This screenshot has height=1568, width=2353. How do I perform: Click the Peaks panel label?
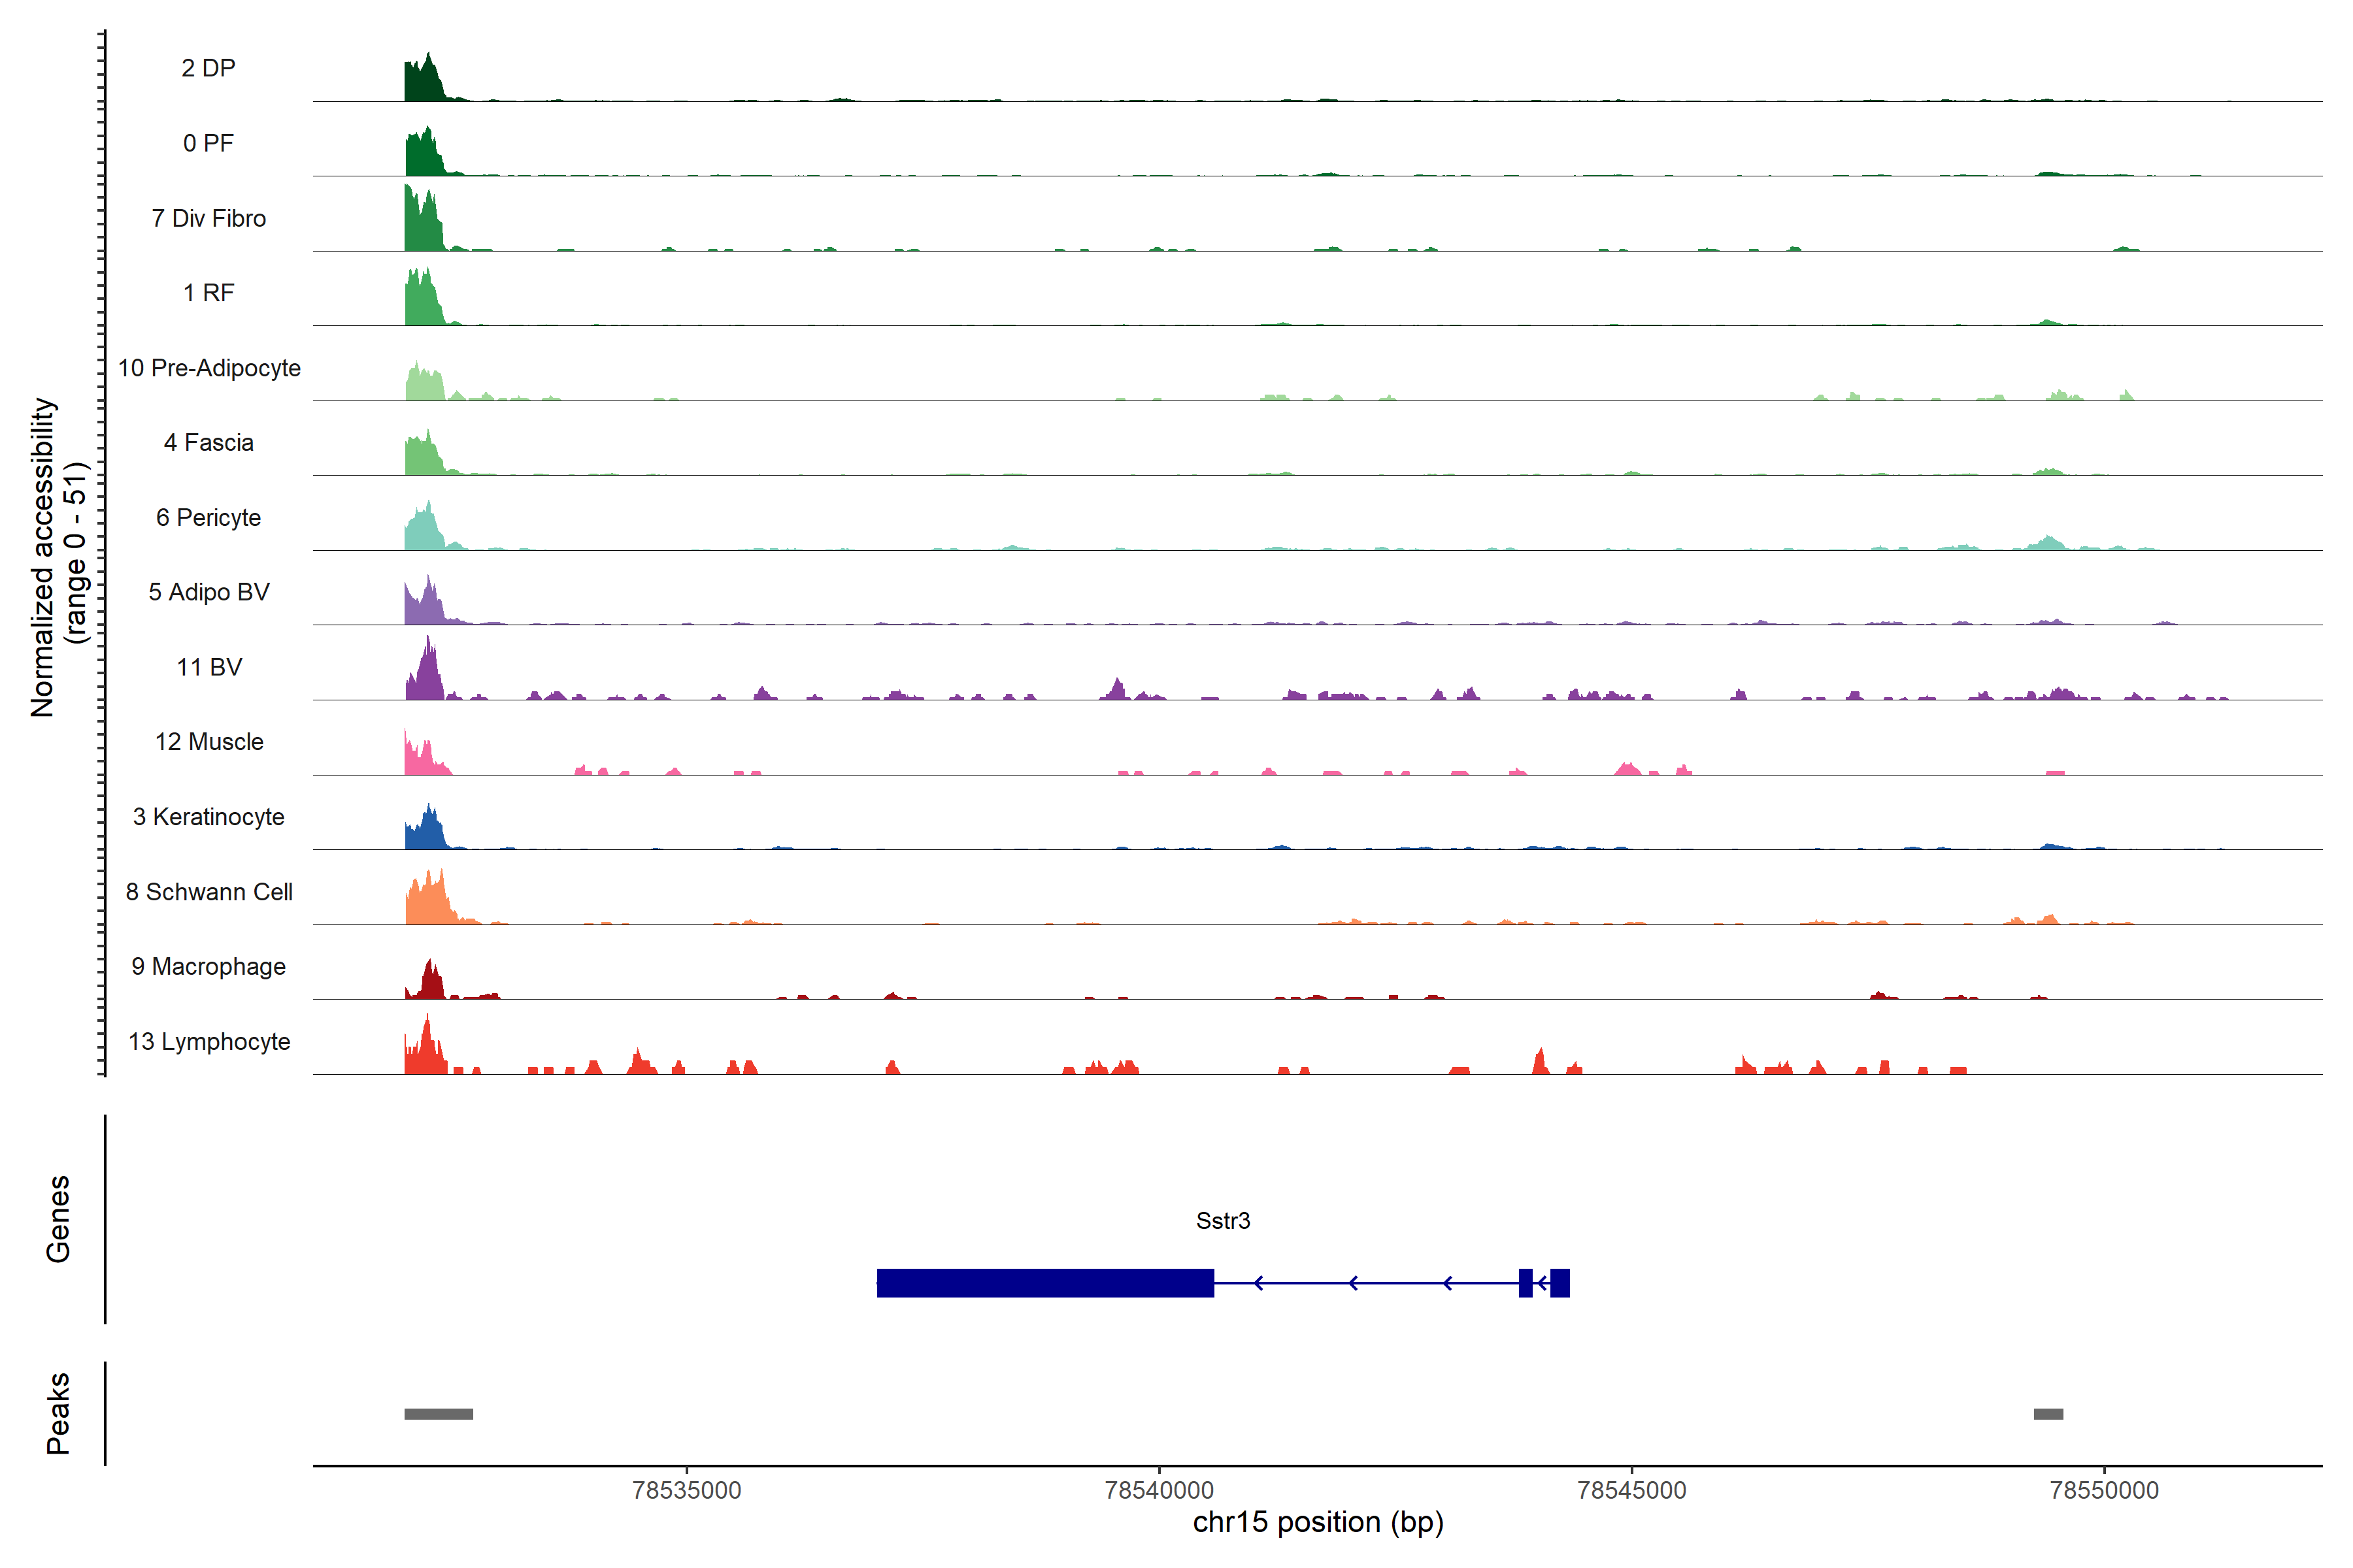point(58,1413)
